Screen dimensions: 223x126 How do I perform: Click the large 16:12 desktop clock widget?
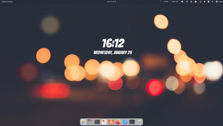(x=113, y=43)
